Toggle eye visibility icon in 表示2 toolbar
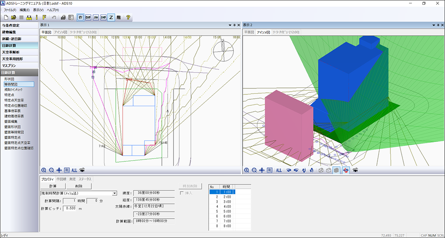Screen dimensions: 445x238 pos(355,170)
